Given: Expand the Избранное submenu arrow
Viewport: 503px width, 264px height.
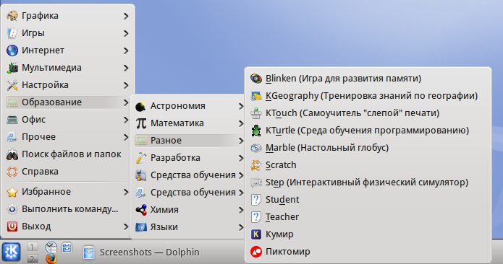Looking at the screenshot, I should (126, 192).
